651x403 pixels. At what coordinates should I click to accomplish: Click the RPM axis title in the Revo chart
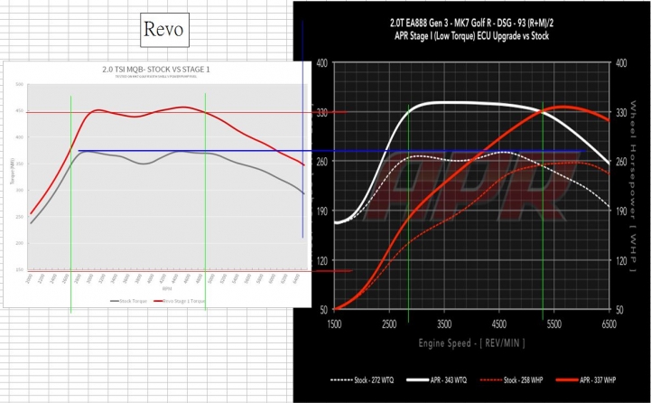(167, 289)
